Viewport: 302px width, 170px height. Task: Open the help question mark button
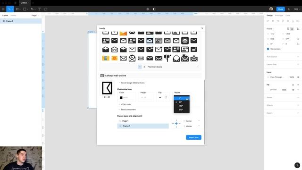[297, 165]
